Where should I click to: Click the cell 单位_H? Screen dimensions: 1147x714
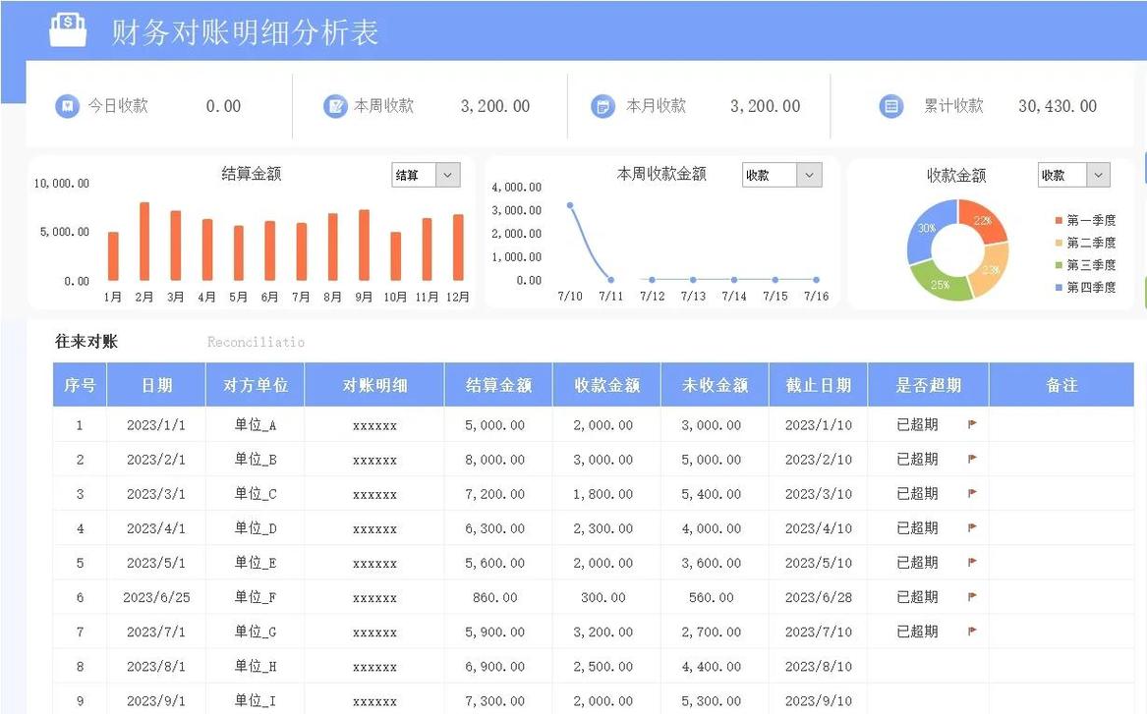(256, 666)
